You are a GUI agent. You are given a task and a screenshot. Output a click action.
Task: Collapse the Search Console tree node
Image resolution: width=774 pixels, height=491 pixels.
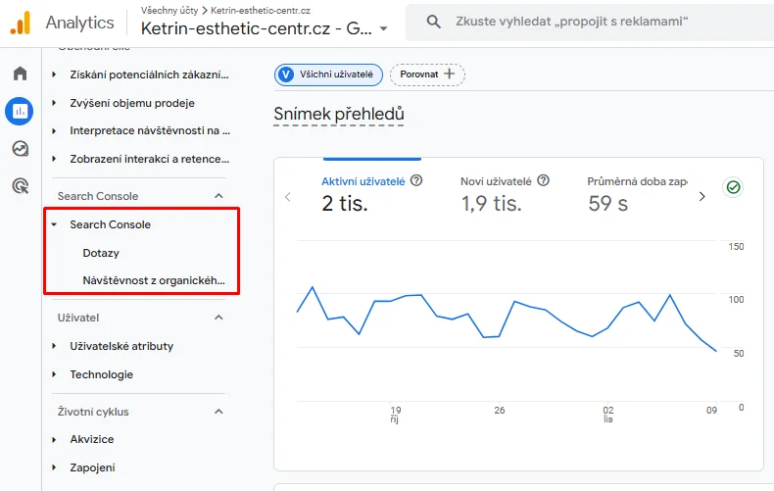click(54, 224)
